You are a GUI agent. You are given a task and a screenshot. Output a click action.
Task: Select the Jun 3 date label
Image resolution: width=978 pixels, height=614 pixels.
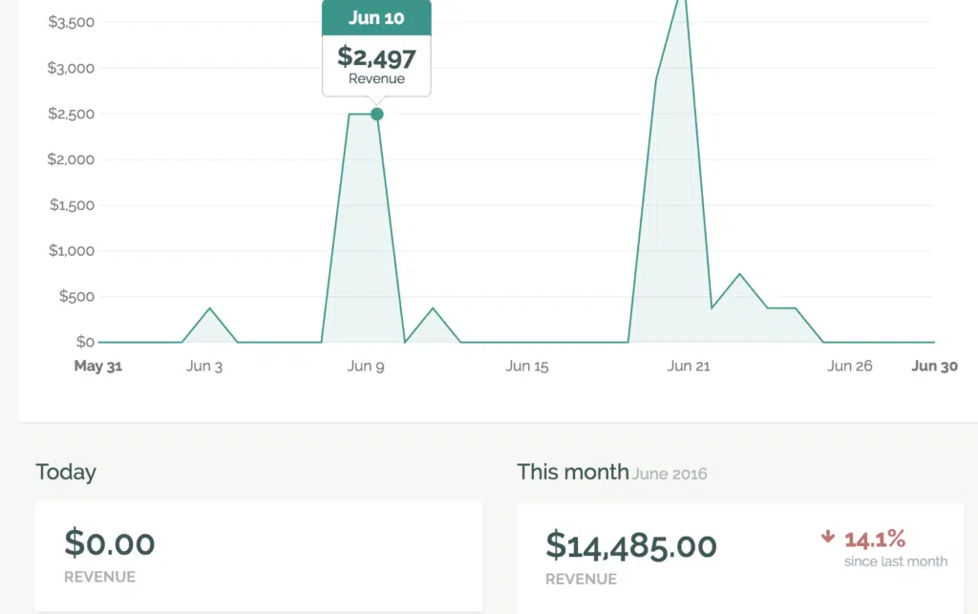204,366
